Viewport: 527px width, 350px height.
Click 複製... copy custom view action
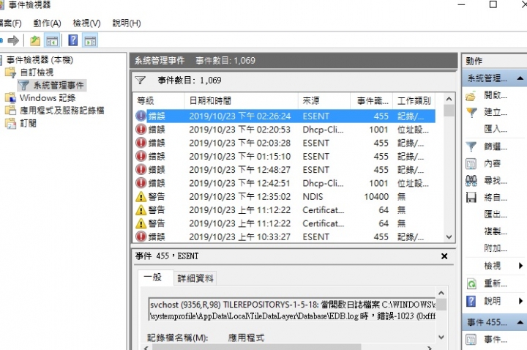[x=496, y=231]
